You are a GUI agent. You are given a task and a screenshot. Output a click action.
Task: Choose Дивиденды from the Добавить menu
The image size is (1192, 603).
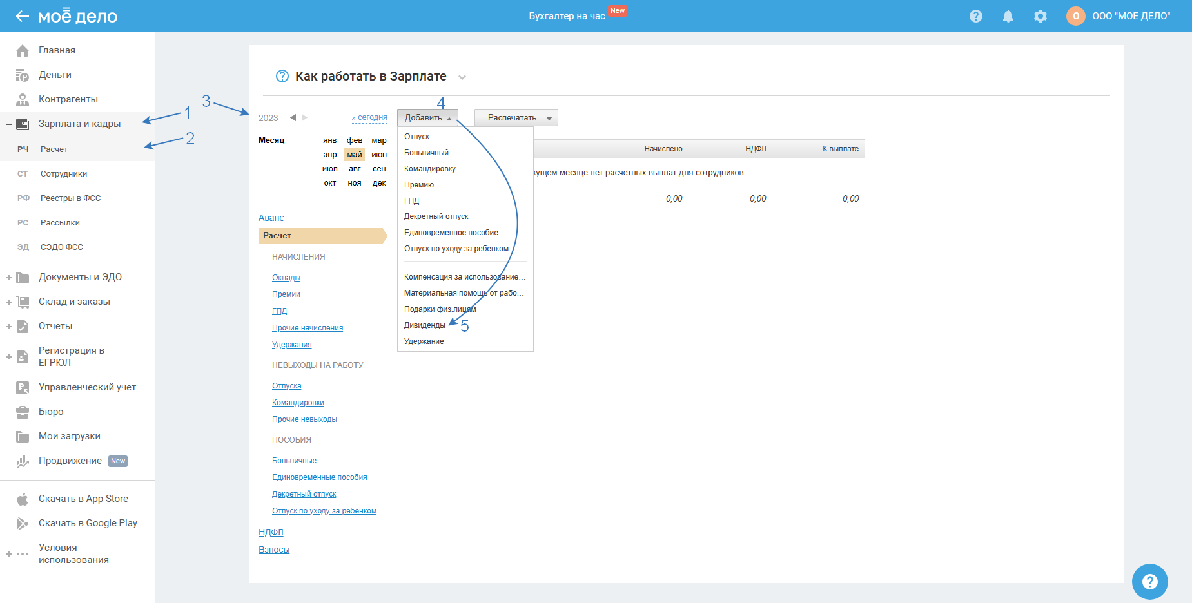point(424,325)
